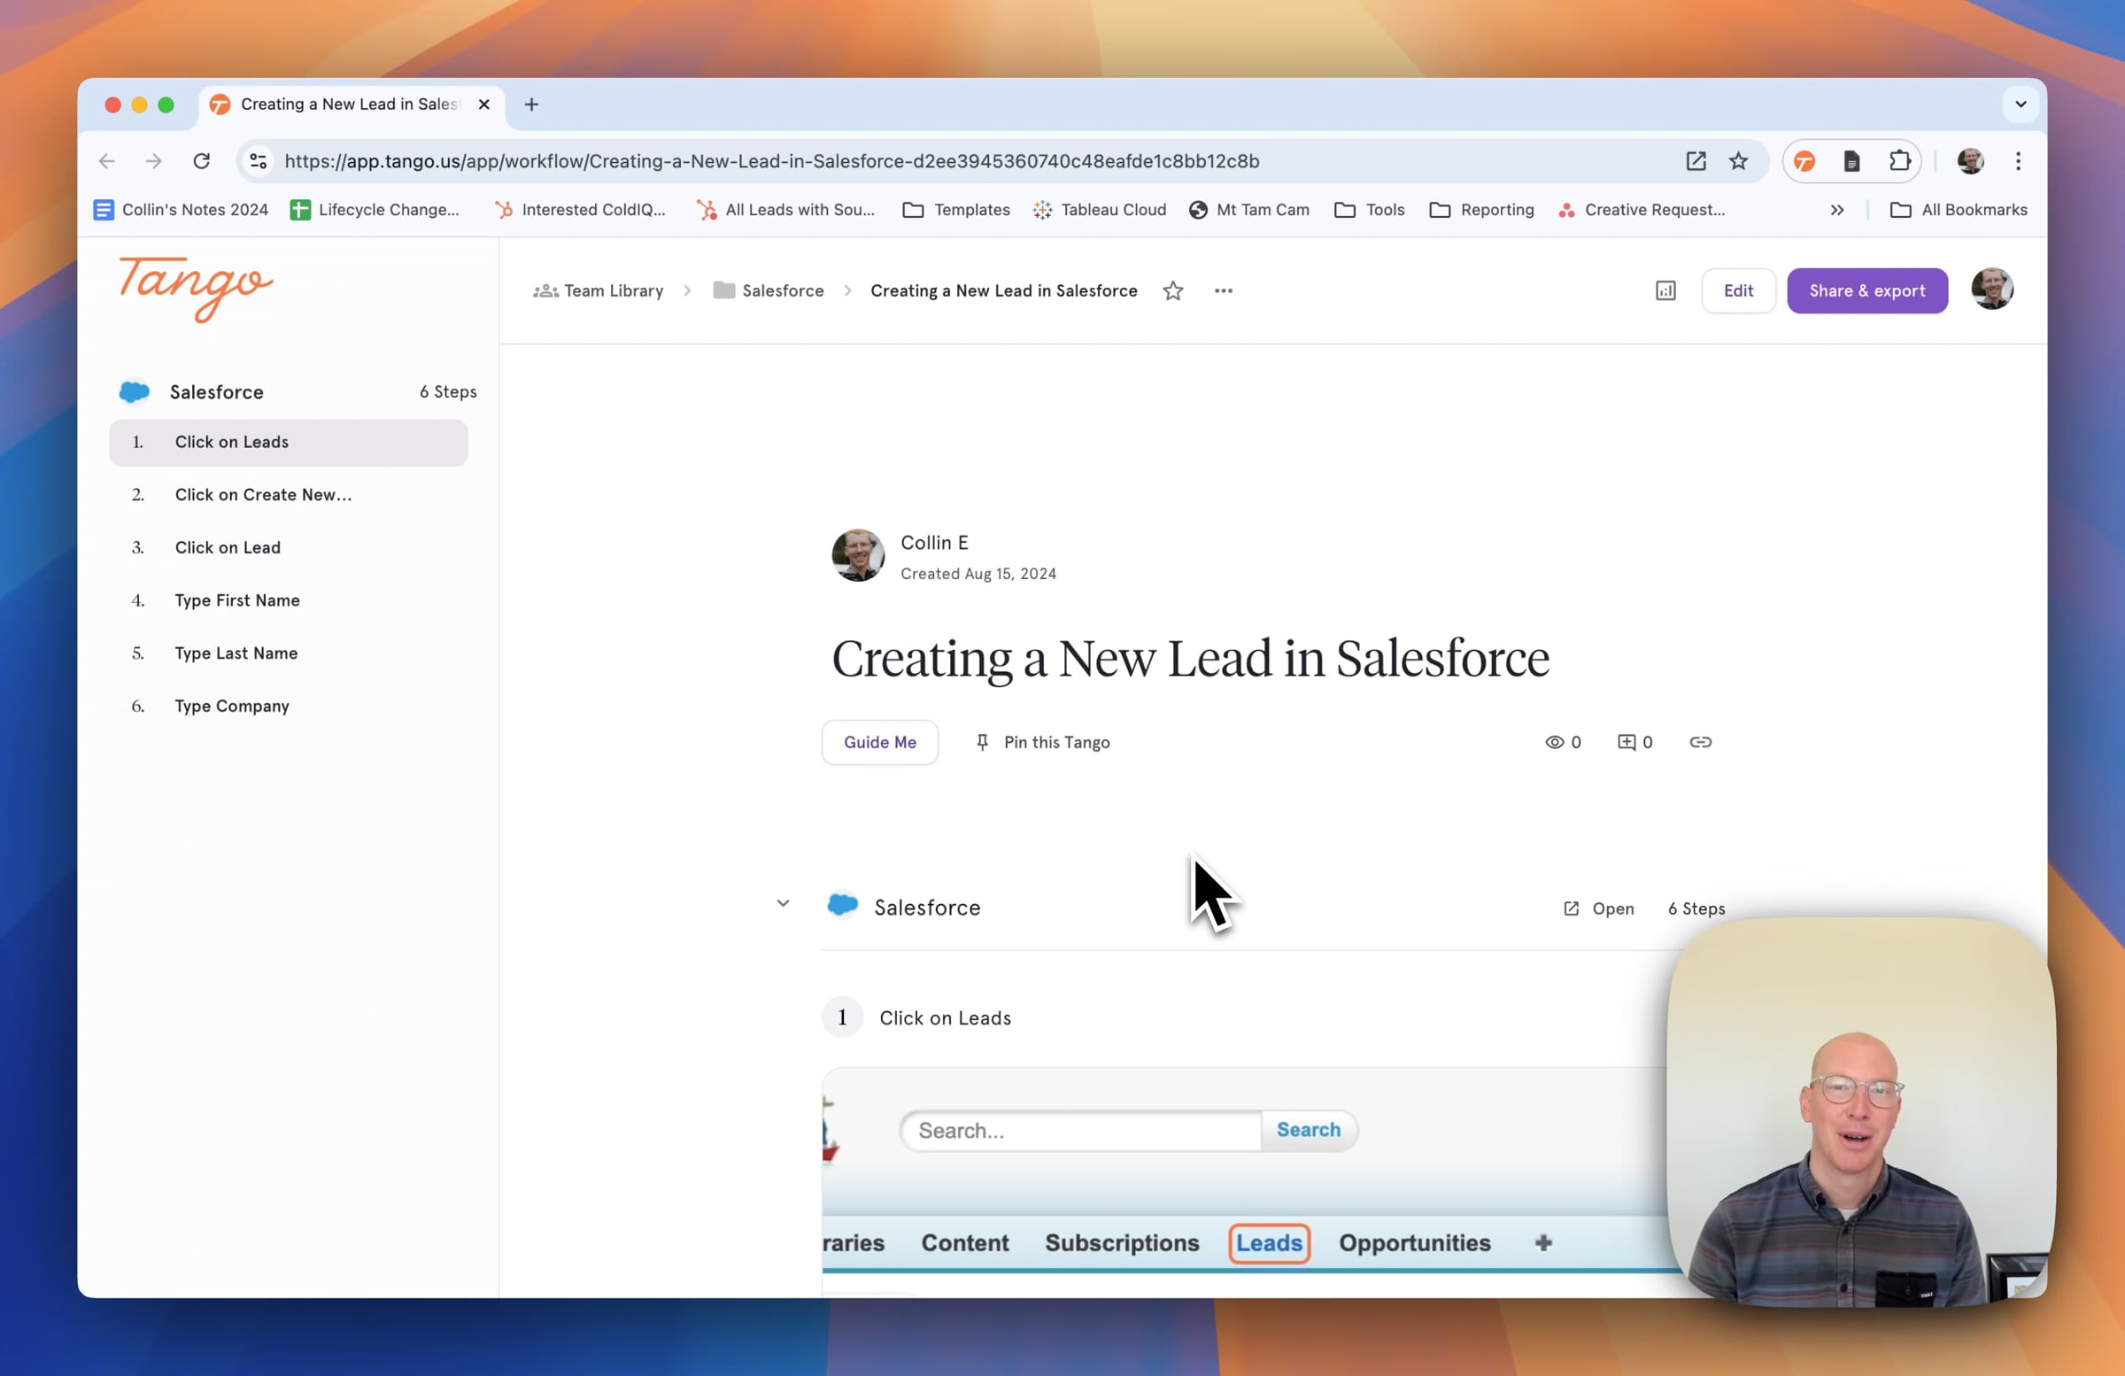Image resolution: width=2125 pixels, height=1376 pixels.
Task: Close the Creating a New Lead tab
Action: [x=484, y=104]
